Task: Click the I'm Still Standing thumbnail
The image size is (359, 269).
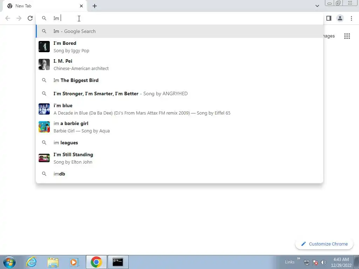Action: pyautogui.click(x=44, y=158)
